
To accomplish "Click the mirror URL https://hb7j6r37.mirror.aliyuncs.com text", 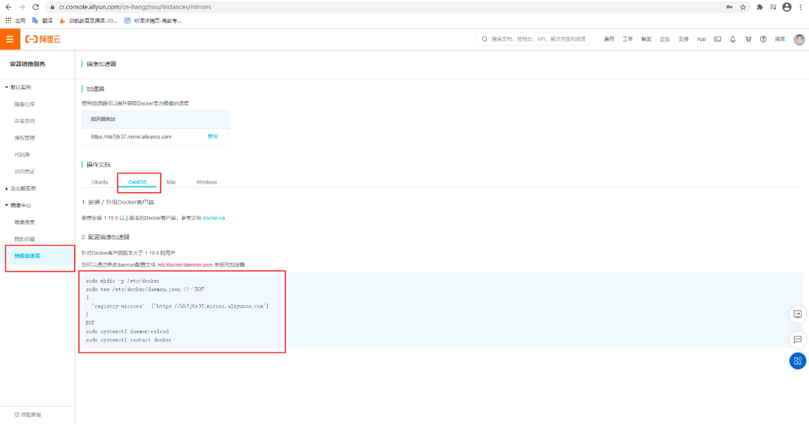I will coord(131,137).
